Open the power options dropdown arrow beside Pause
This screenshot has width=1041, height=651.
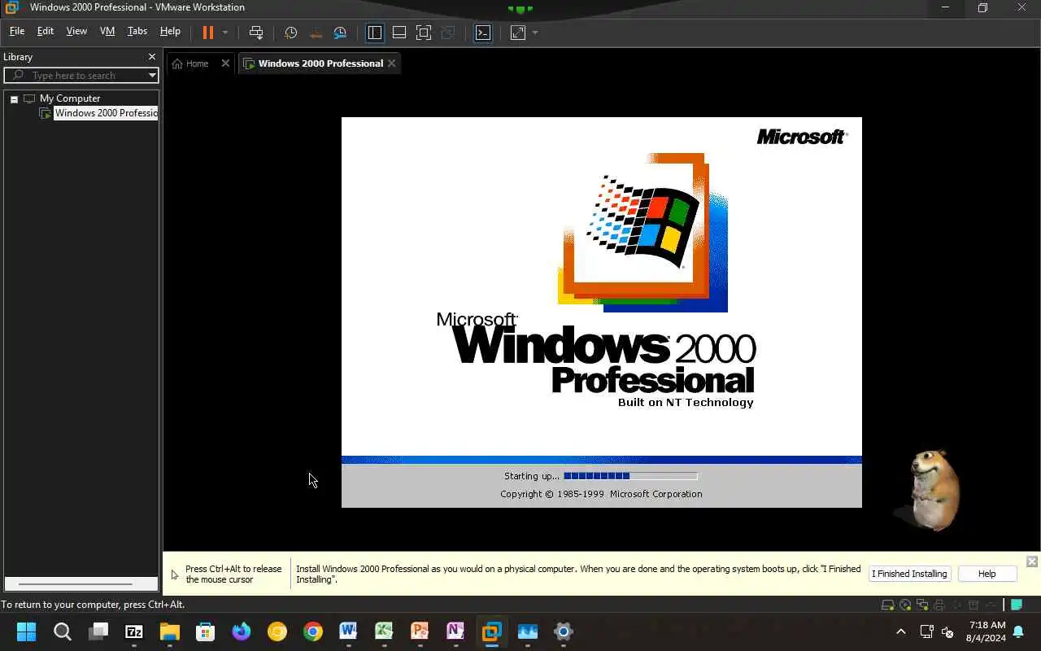(225, 33)
